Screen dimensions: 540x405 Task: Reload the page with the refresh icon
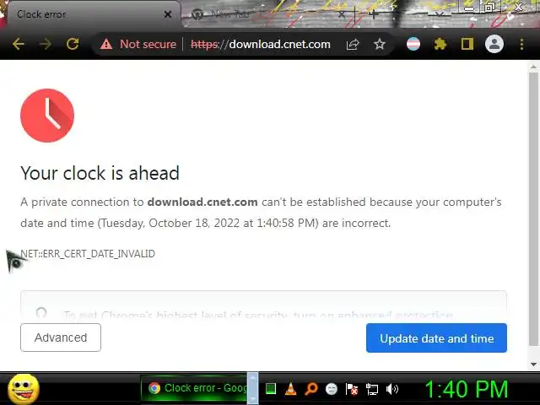(73, 44)
